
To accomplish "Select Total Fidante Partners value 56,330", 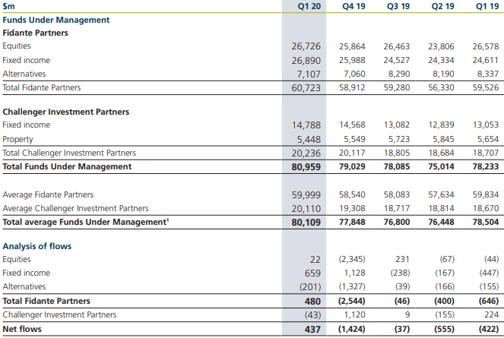I will tap(441, 87).
